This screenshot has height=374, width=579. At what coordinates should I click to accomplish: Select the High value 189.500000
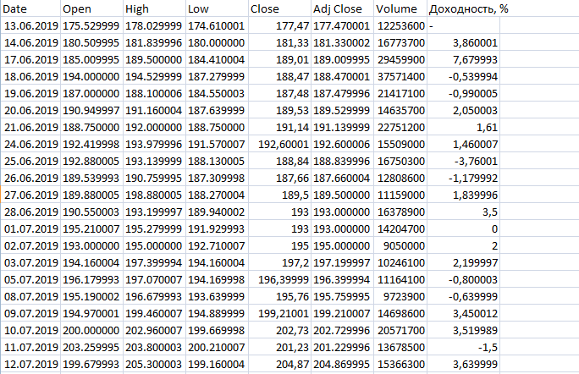(x=153, y=60)
